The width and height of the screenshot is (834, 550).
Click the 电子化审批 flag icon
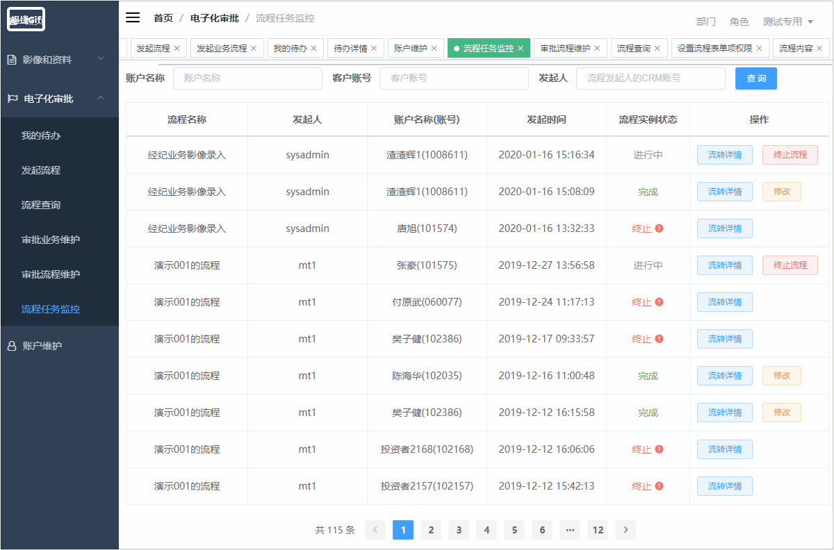(x=13, y=99)
